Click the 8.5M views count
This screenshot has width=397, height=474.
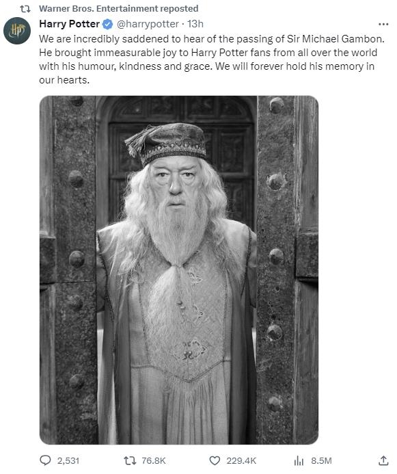pos(322,461)
